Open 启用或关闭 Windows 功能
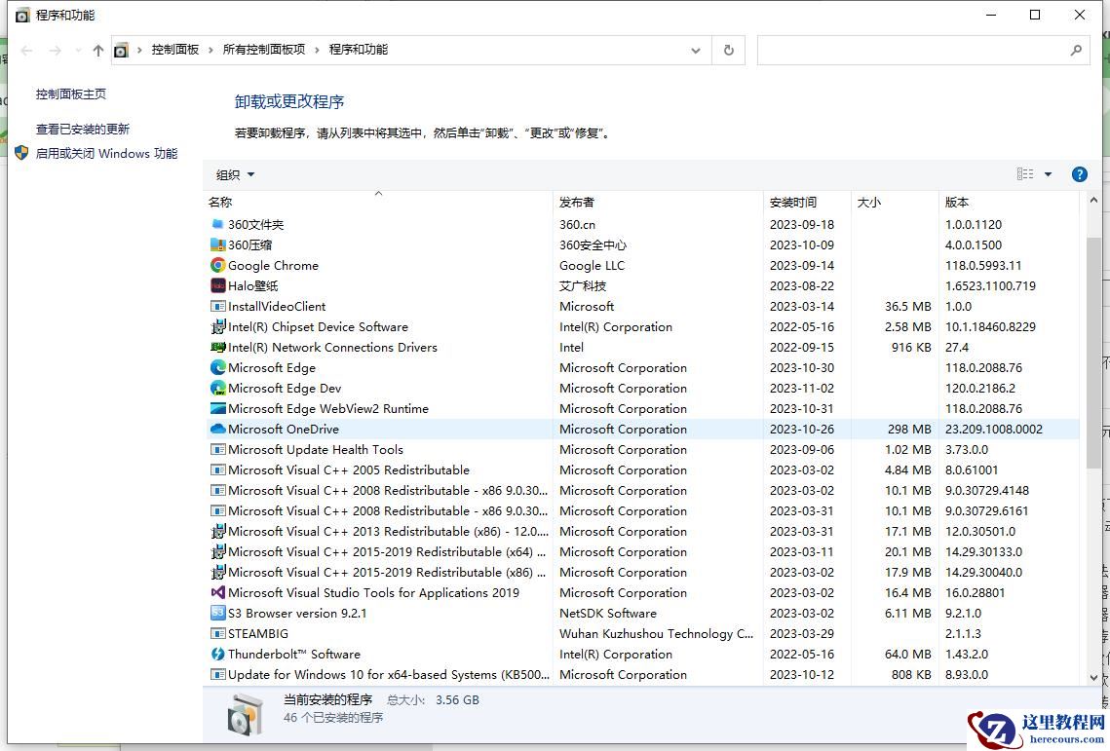 coord(106,153)
